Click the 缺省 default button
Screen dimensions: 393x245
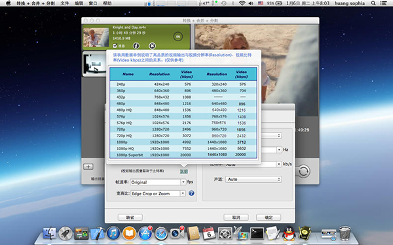(x=130, y=218)
